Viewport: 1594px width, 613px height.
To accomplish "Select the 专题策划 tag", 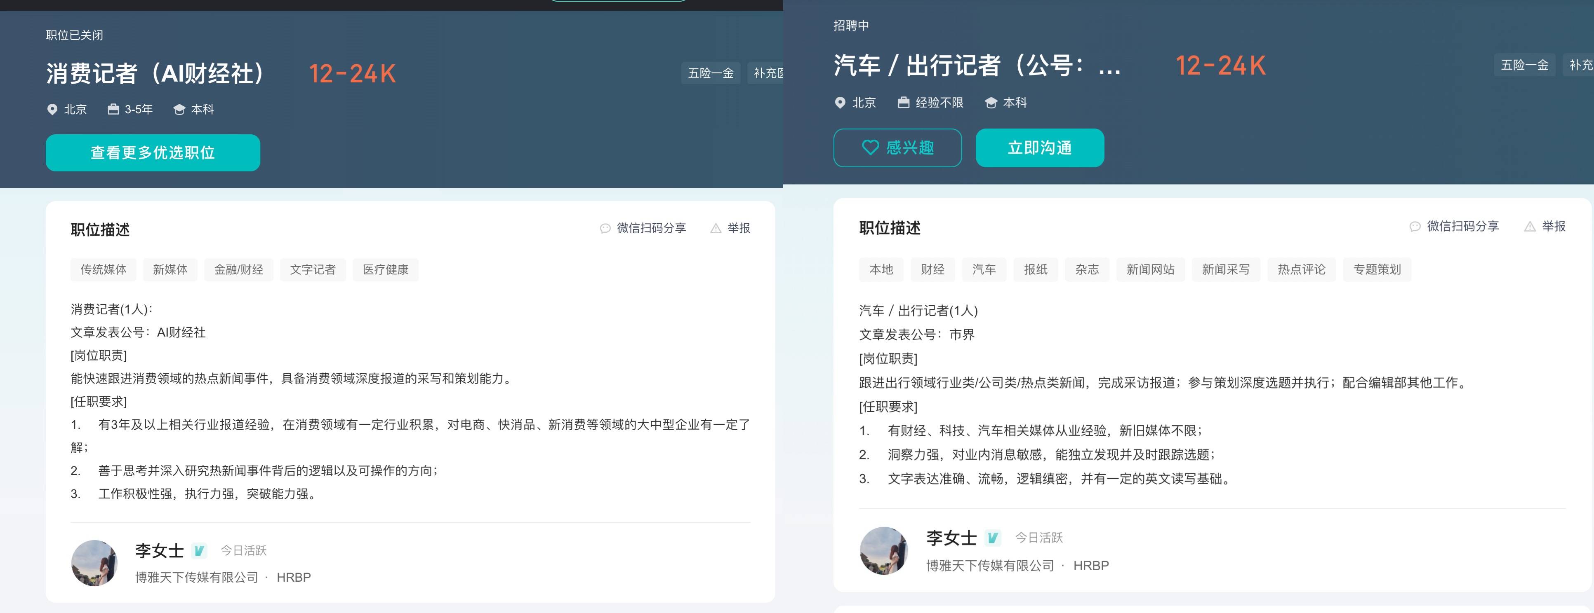I will coord(1377,269).
